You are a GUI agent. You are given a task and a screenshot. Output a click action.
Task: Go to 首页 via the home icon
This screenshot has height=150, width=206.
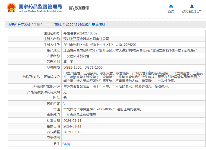pyautogui.click(x=171, y=6)
